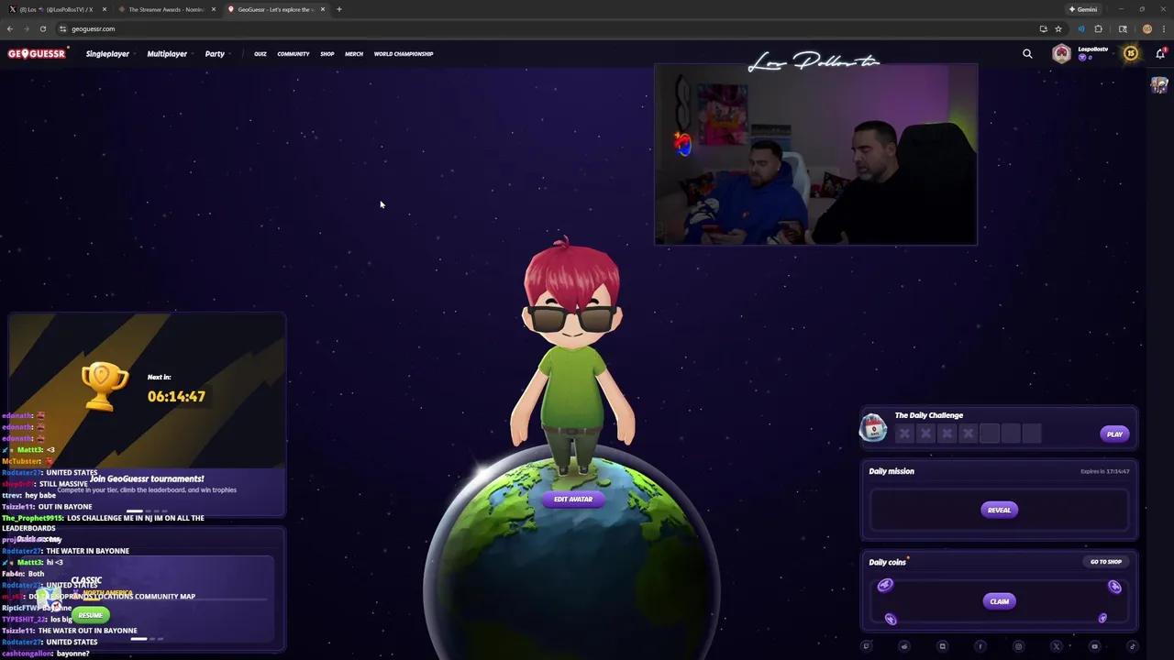The height and width of the screenshot is (660, 1174).
Task: Open the Twitch social icon in footer
Action: 866,646
